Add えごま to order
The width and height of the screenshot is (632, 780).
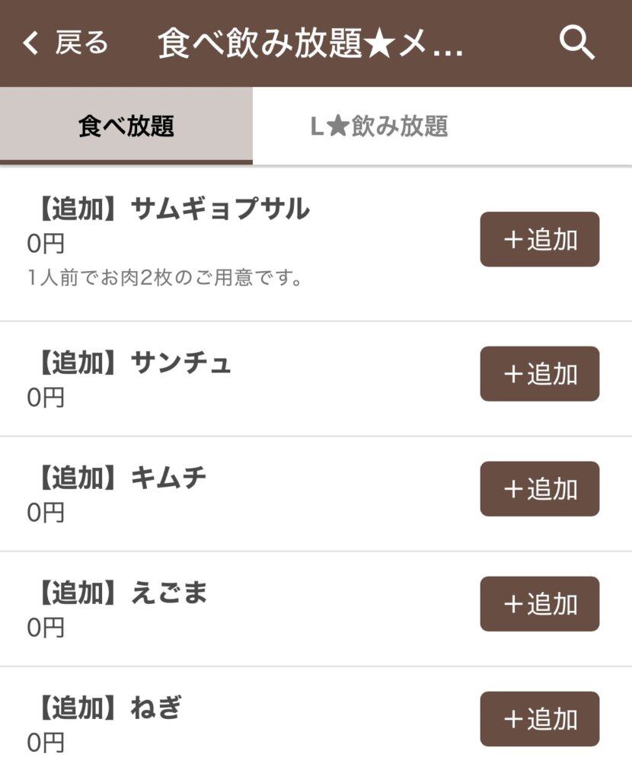coord(539,604)
